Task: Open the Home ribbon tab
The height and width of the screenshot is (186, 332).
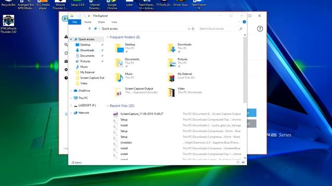Action: 88,22
